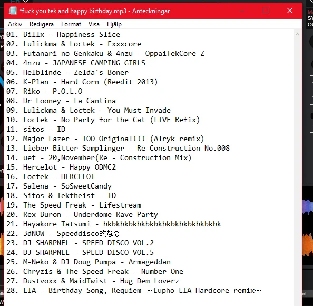Click line '24. DJ SHARPNEL - SPEED DISCO VOL.5'

click(x=80, y=252)
